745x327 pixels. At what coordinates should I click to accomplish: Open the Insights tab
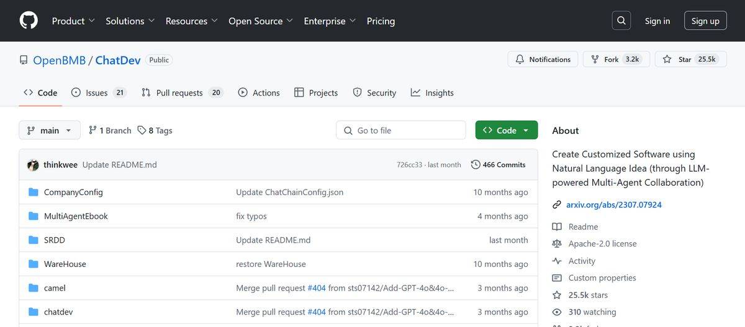coord(432,92)
